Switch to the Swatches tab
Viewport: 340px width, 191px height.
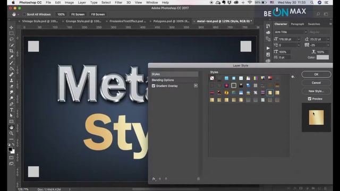click(x=314, y=24)
